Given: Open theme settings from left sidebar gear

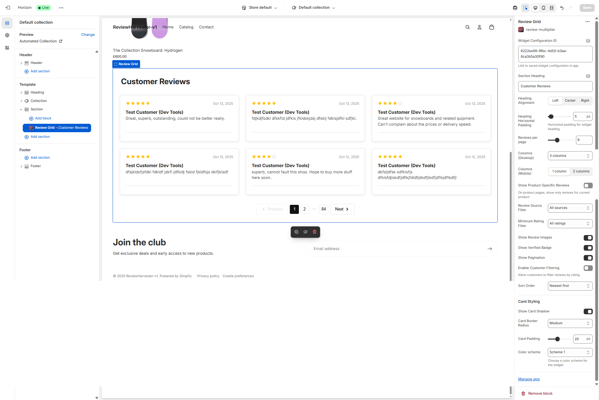Looking at the screenshot, I should click(x=7, y=35).
